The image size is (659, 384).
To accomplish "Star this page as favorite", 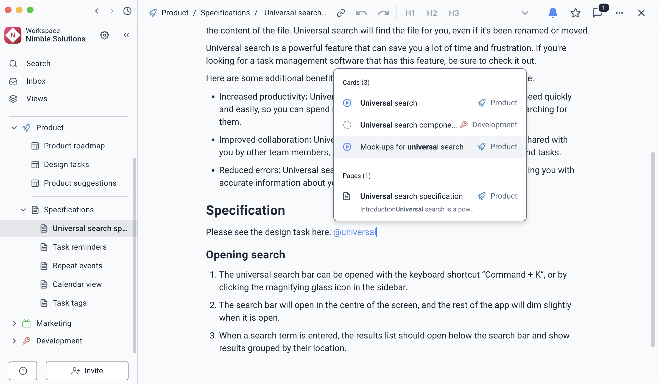I will [575, 13].
